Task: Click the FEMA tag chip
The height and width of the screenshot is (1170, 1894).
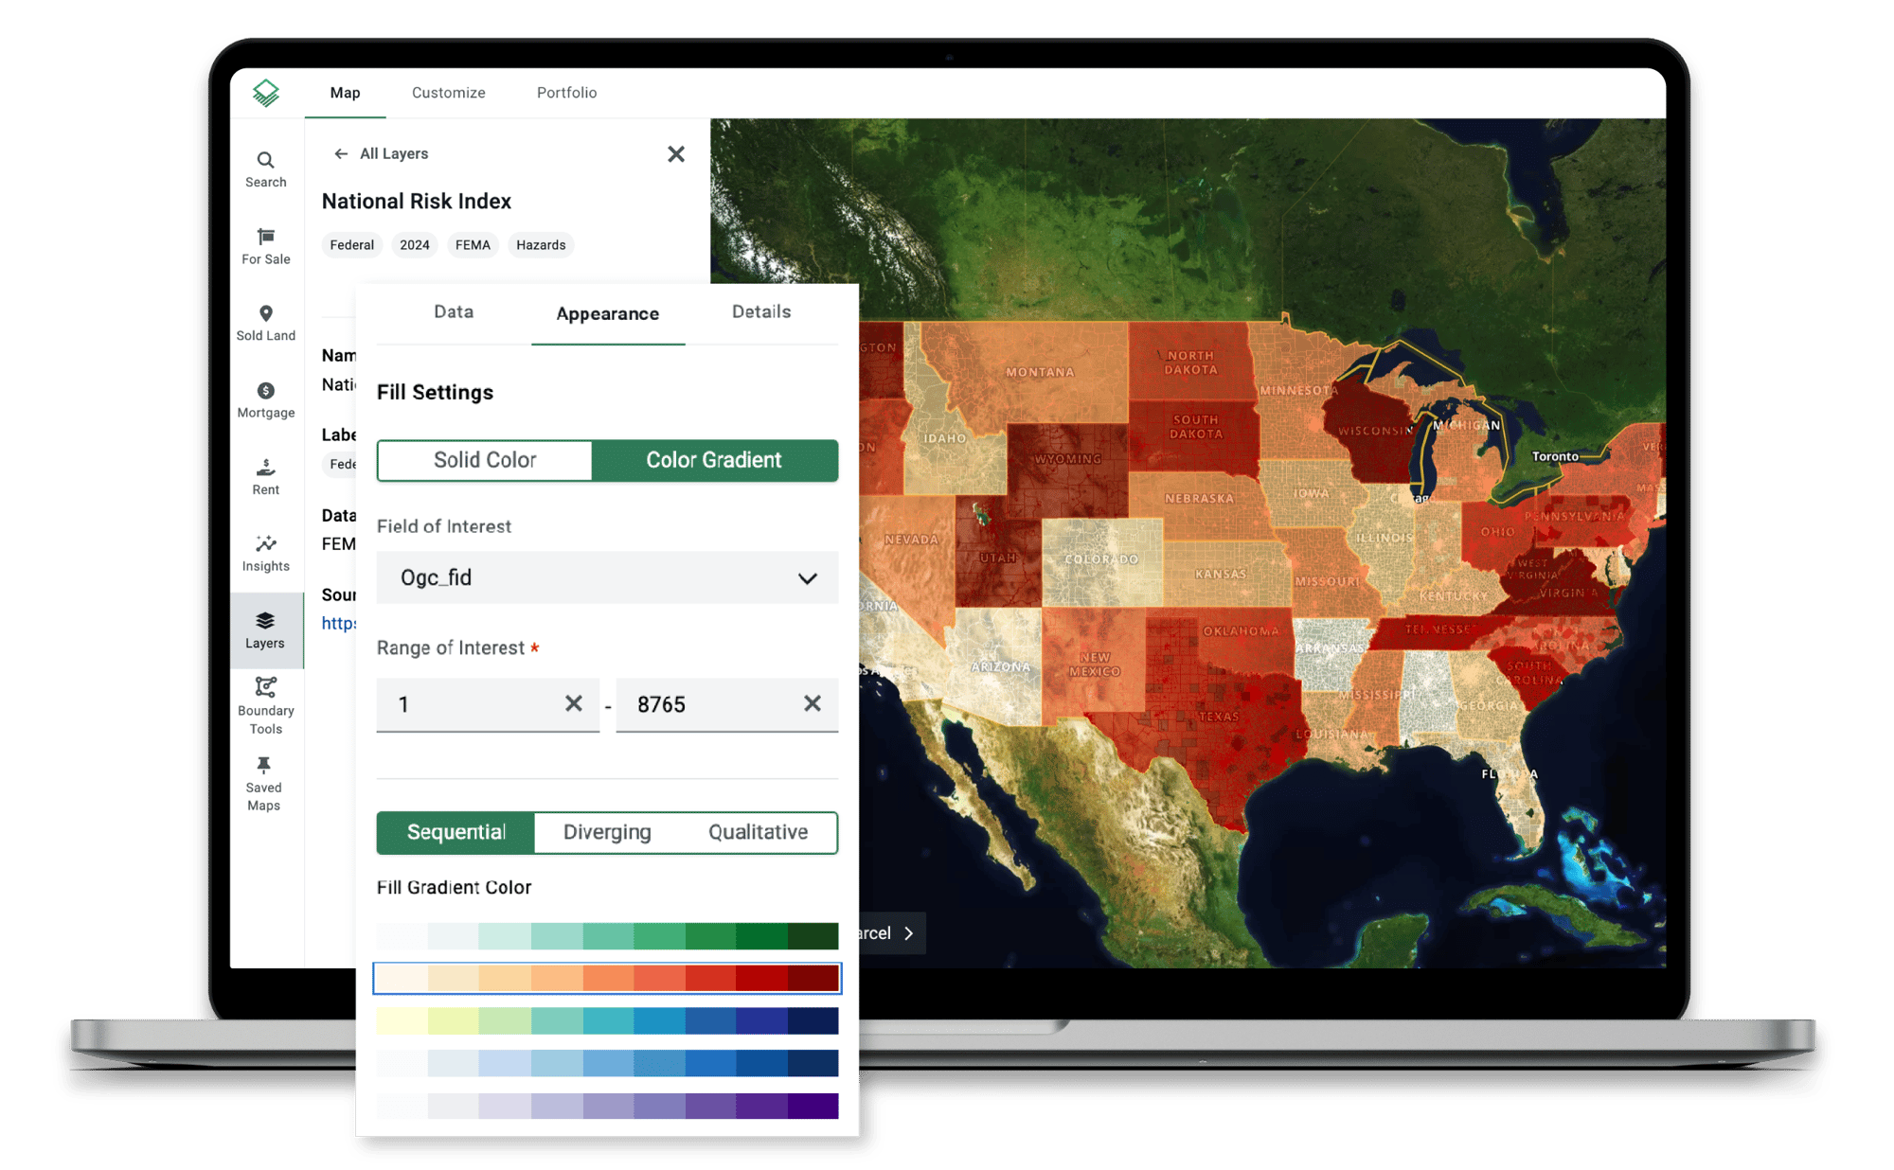Action: [473, 245]
